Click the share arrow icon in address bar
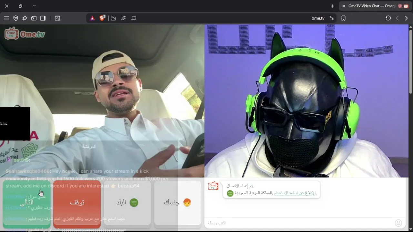413x232 pixels. [x=113, y=18]
